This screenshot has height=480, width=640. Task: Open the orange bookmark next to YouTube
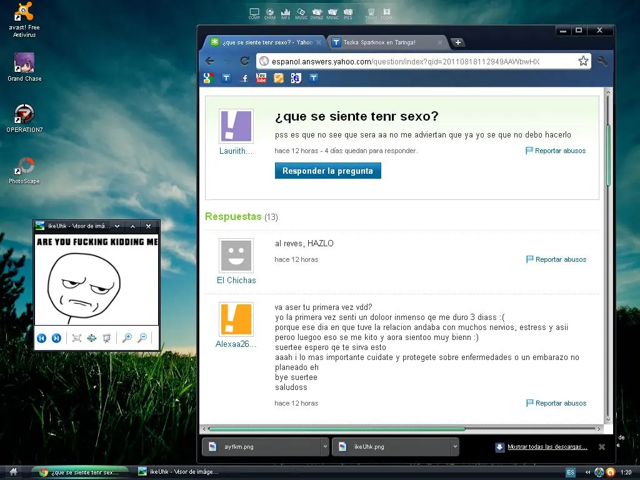tap(279, 78)
